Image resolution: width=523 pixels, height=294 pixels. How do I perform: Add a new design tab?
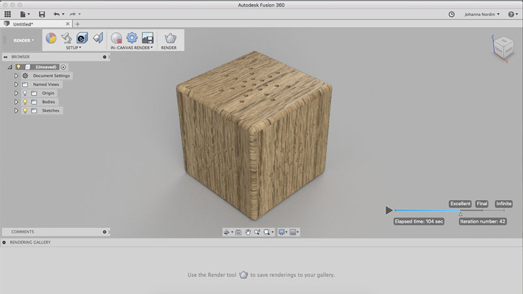click(77, 24)
